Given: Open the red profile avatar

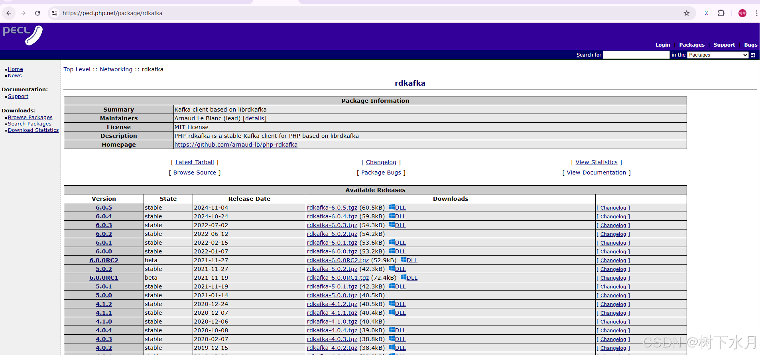Looking at the screenshot, I should [742, 13].
